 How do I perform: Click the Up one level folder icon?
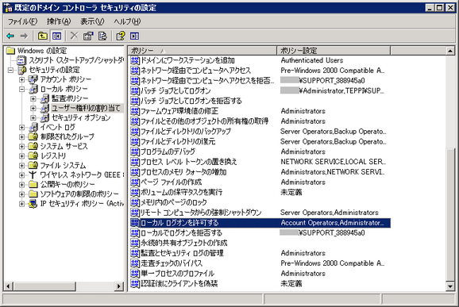[x=43, y=36]
